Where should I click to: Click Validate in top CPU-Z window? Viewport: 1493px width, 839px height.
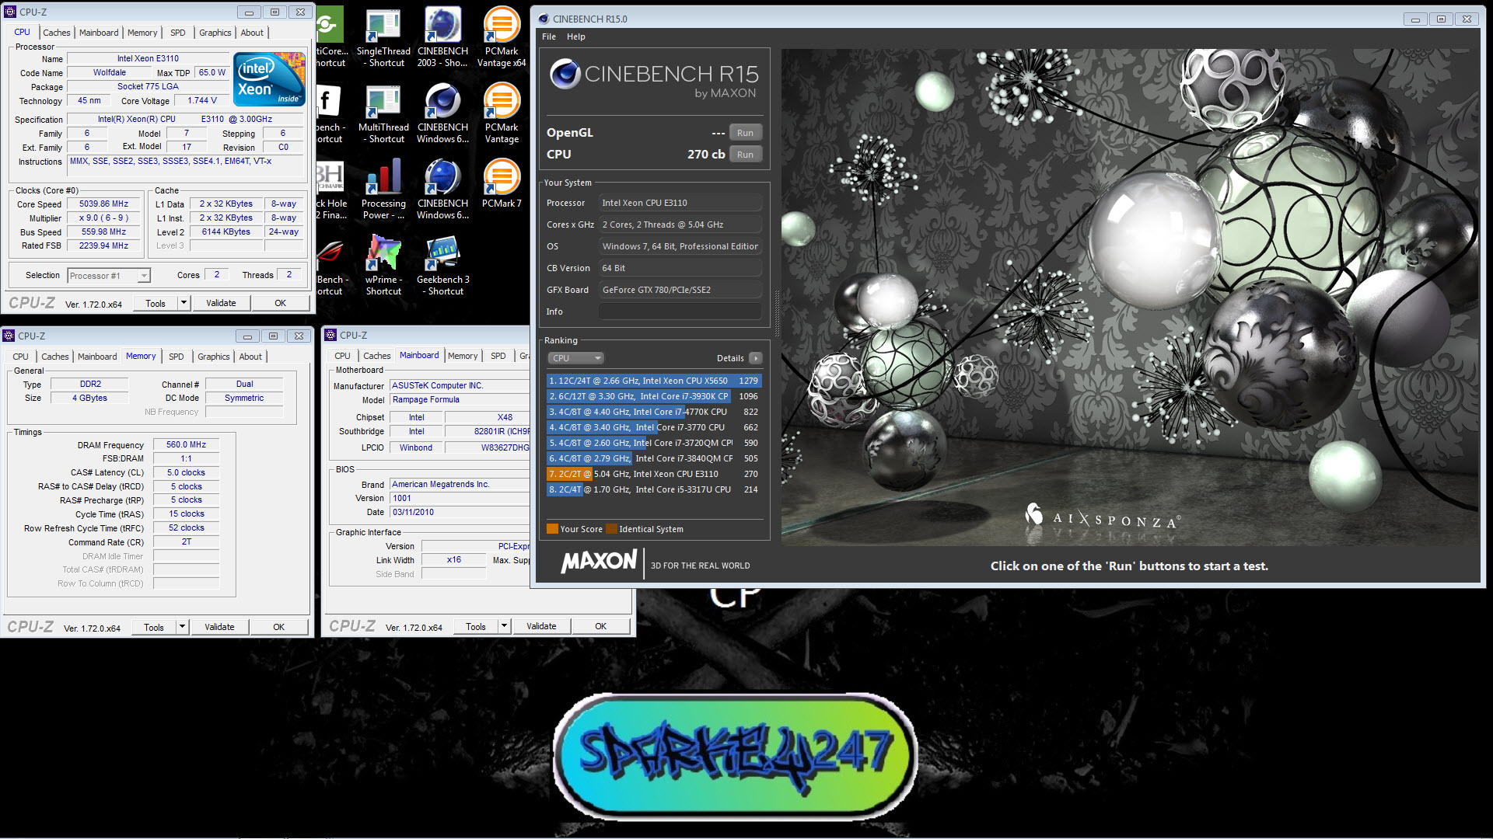tap(221, 303)
